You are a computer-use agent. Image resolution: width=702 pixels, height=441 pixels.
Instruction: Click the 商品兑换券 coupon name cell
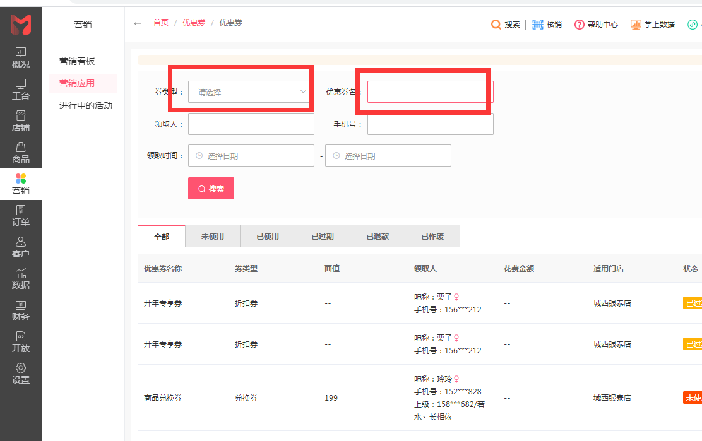coord(162,397)
